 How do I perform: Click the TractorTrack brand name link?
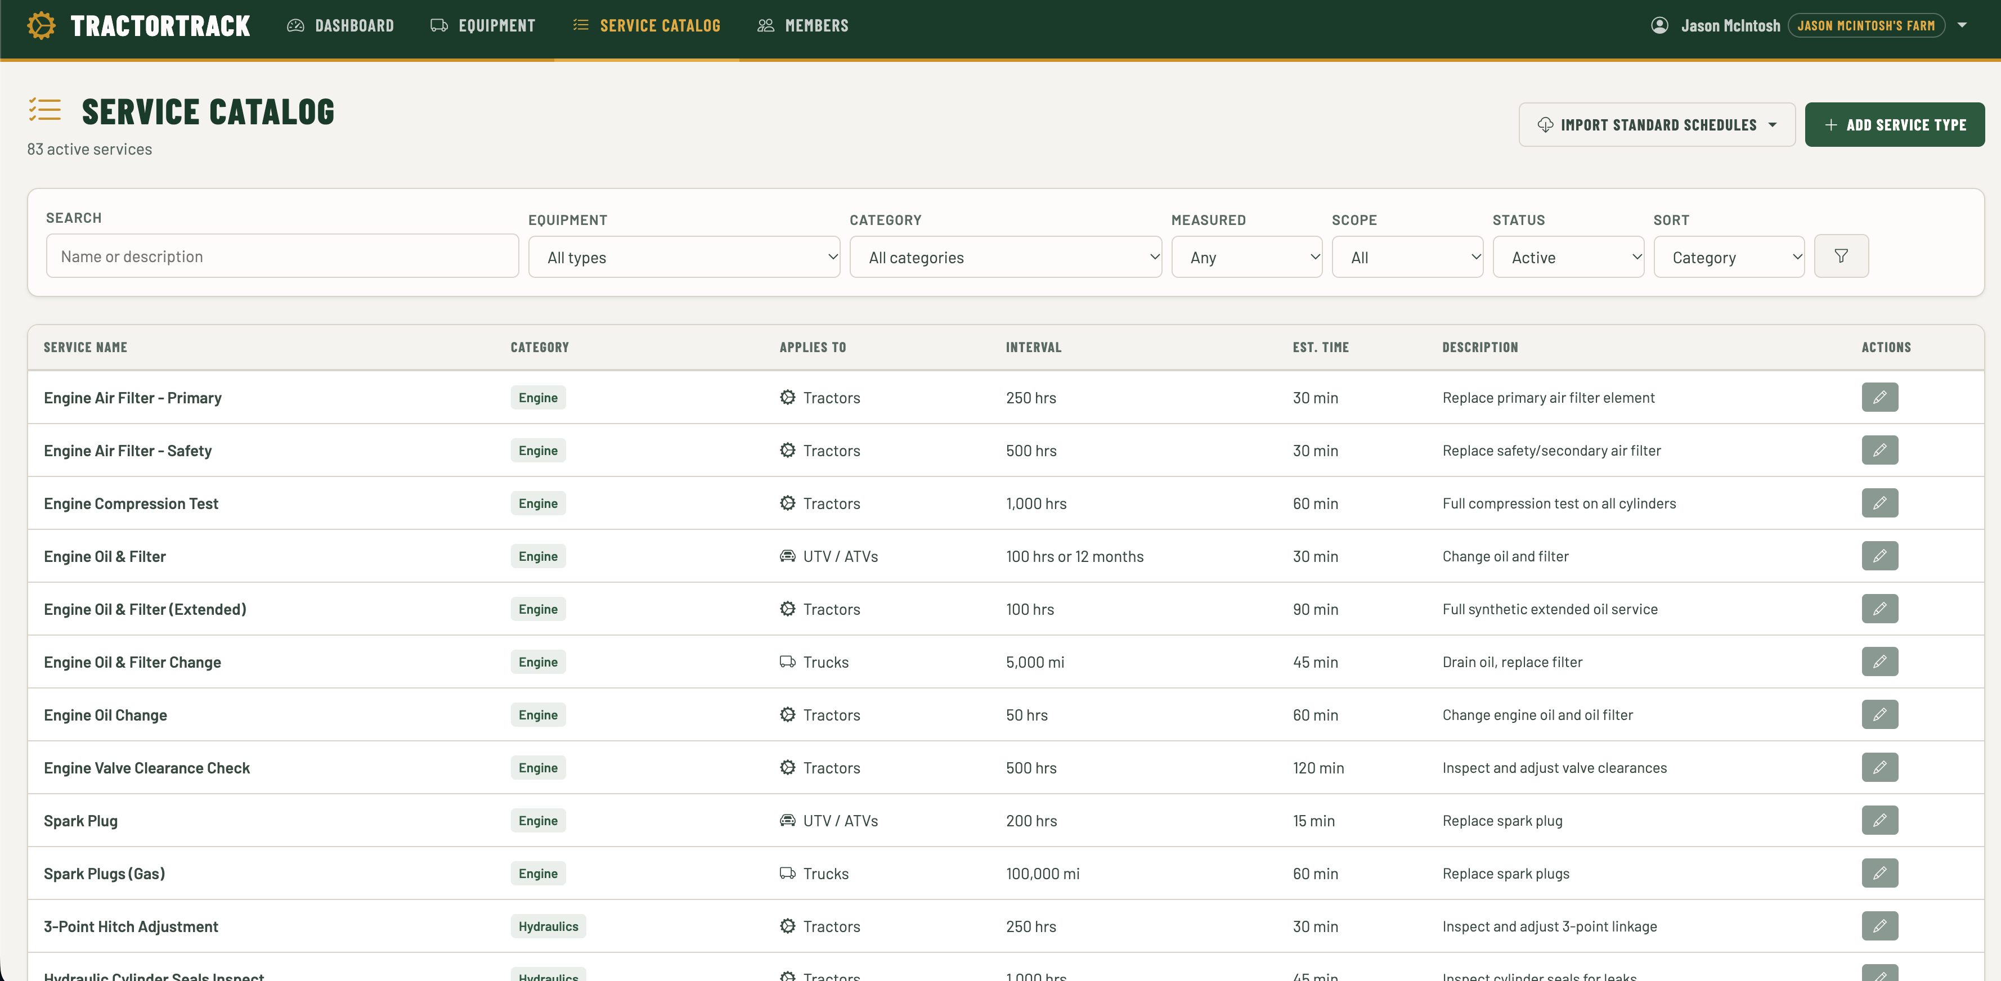point(160,26)
